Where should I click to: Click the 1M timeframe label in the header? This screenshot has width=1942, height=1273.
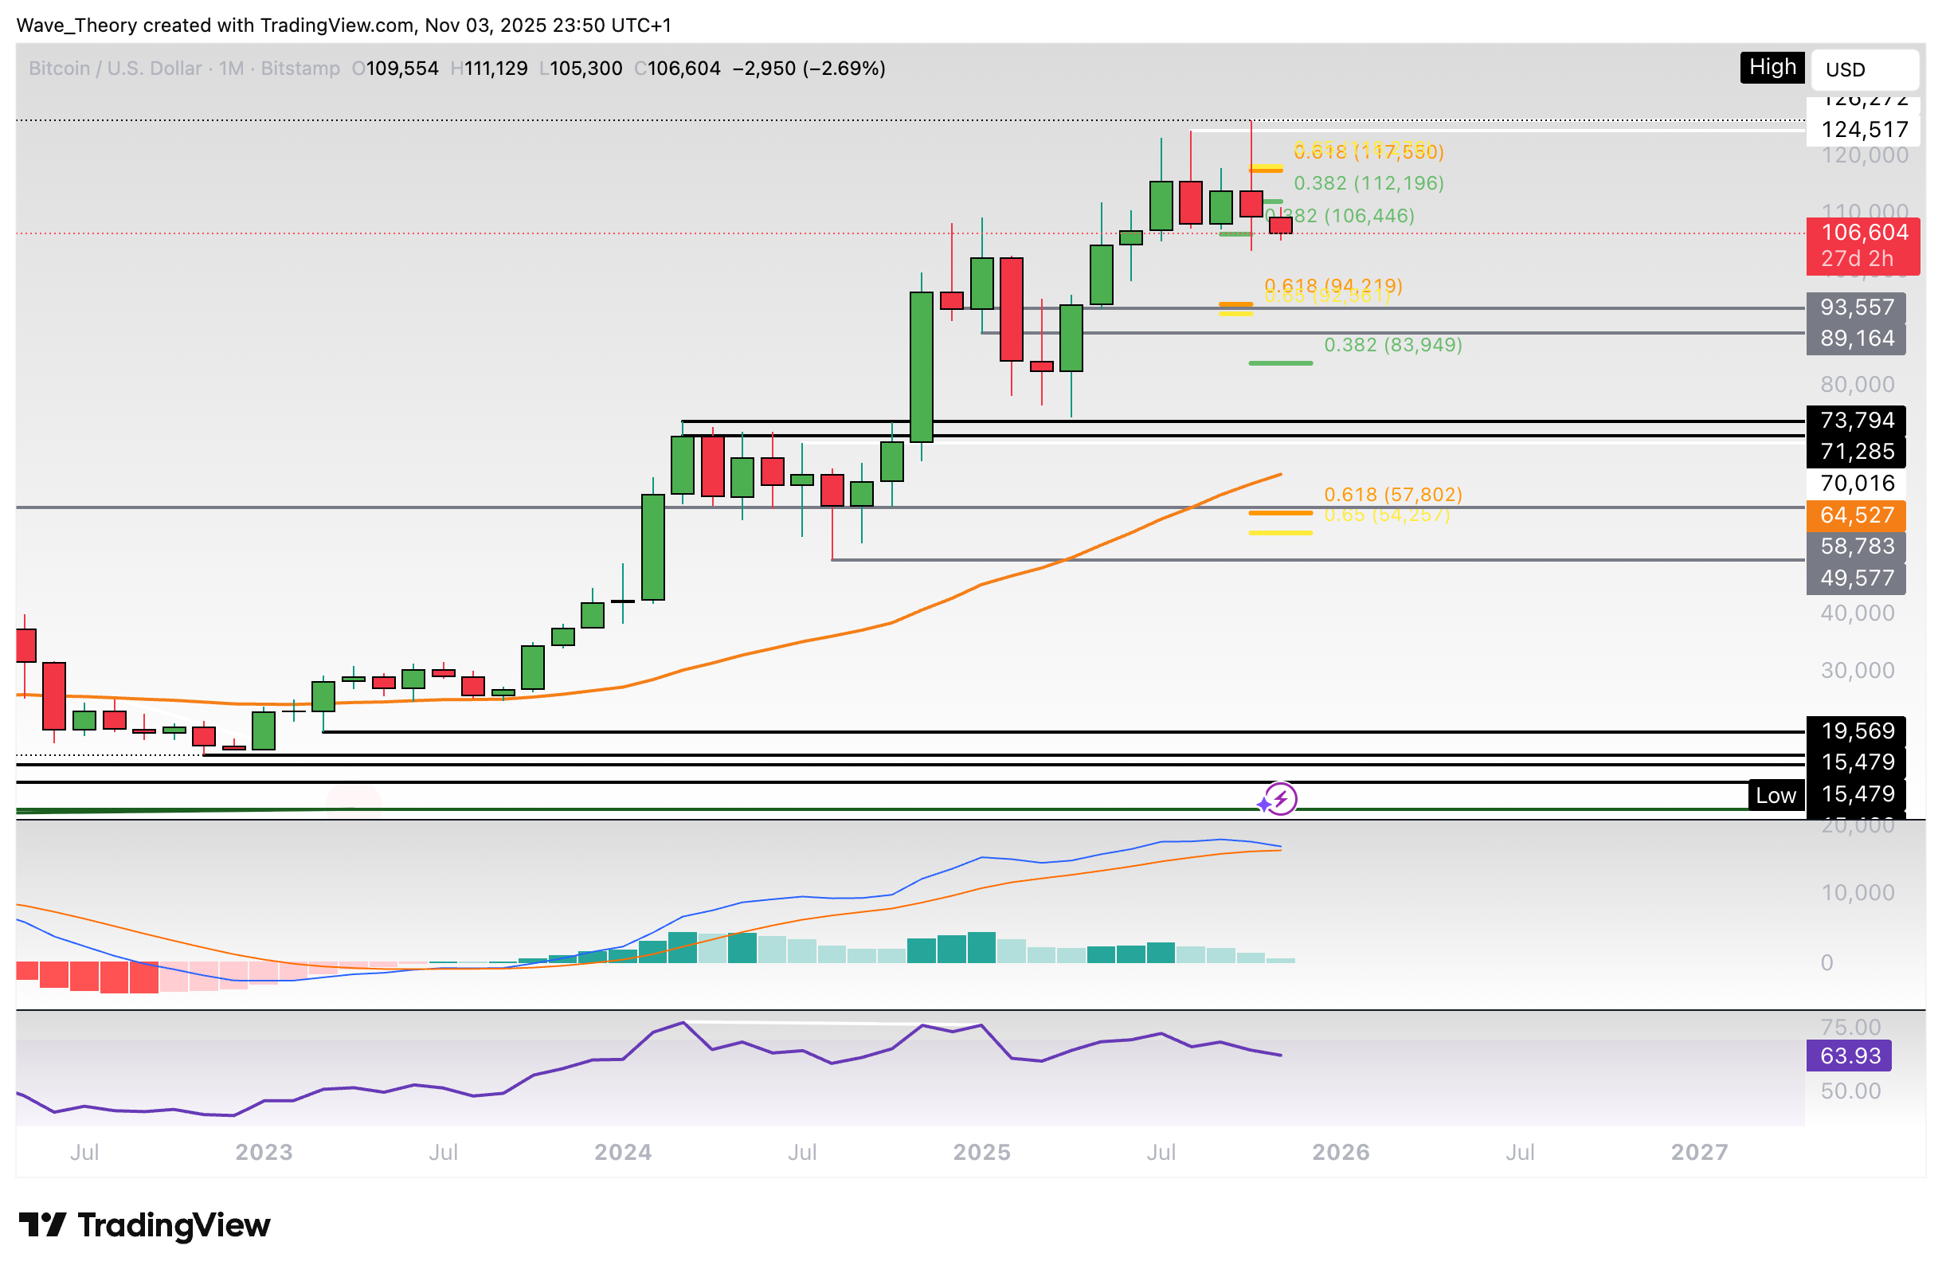click(x=233, y=69)
